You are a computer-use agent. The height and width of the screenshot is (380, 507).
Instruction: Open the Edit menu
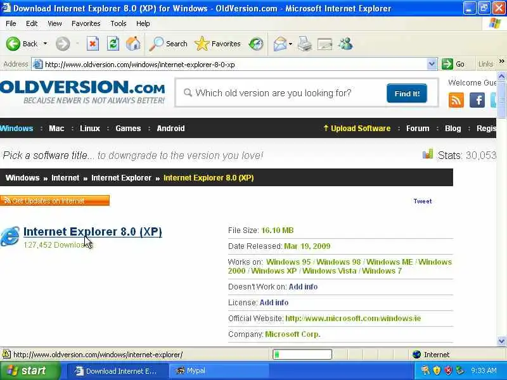point(32,23)
